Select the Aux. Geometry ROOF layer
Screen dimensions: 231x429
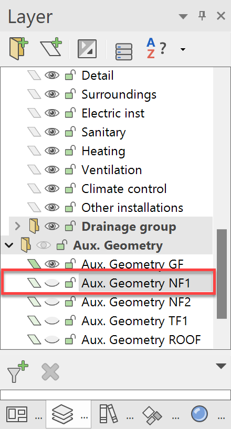click(x=141, y=339)
